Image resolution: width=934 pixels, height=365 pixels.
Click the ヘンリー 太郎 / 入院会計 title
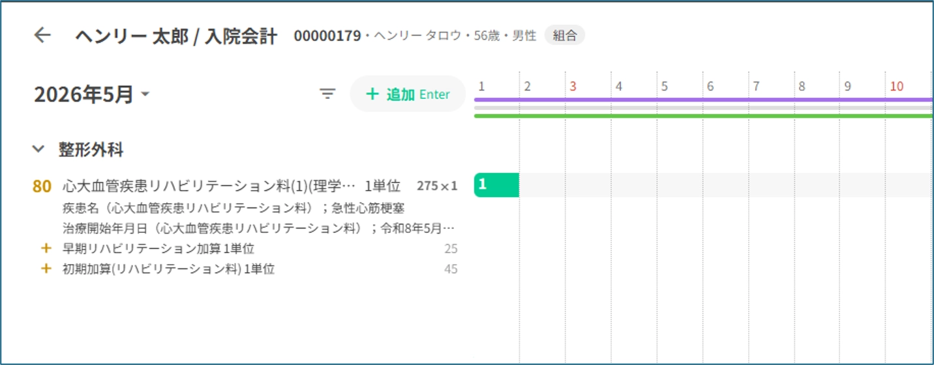[176, 36]
